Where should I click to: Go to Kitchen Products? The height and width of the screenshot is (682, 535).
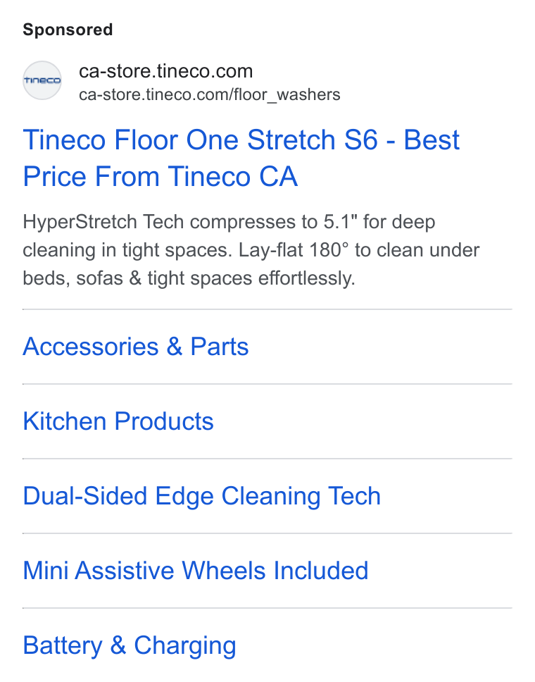point(118,421)
